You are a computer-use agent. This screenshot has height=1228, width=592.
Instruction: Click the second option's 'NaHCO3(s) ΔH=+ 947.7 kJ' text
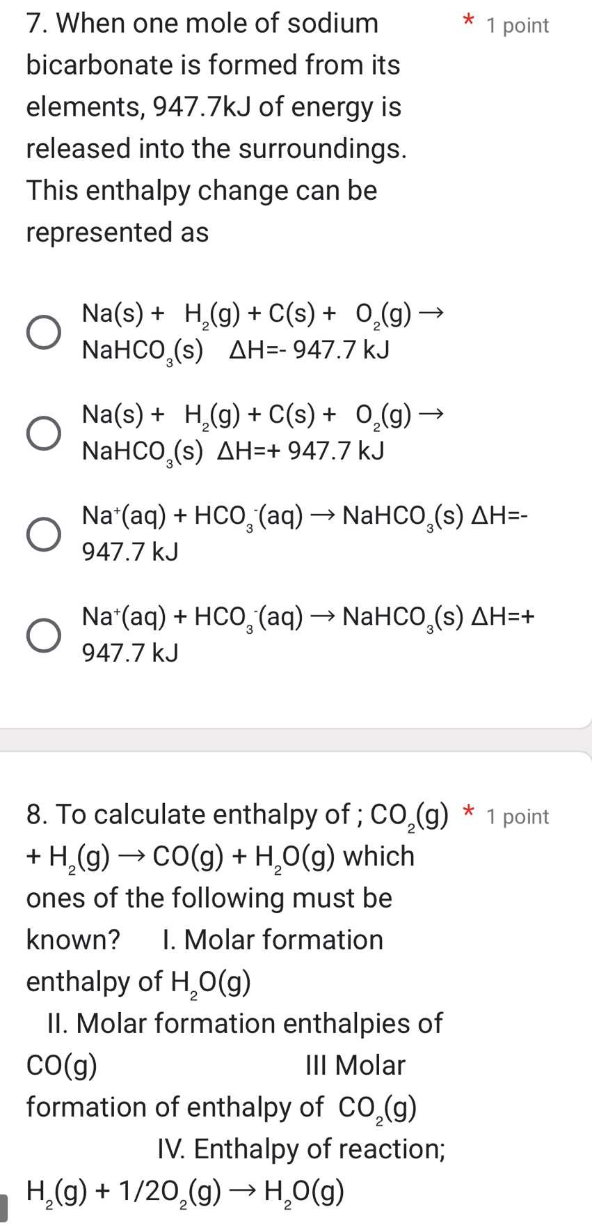232,451
